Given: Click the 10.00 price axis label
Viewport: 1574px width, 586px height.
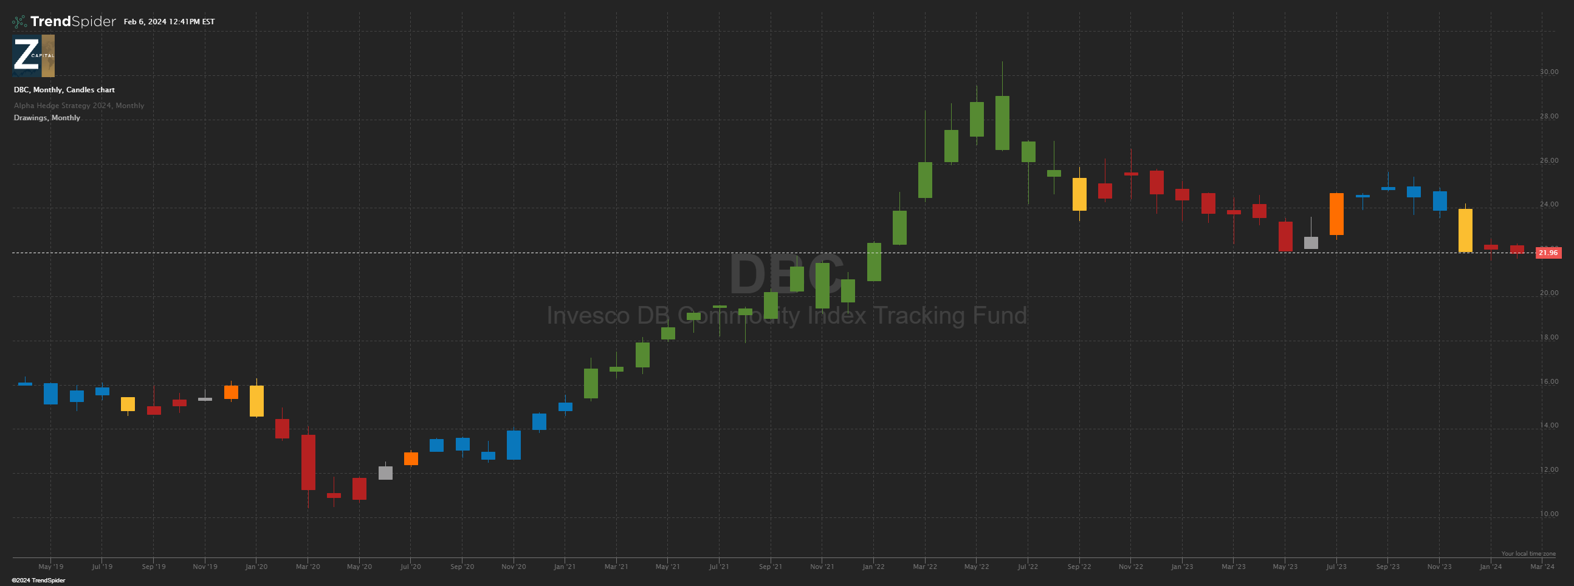Looking at the screenshot, I should pyautogui.click(x=1548, y=514).
